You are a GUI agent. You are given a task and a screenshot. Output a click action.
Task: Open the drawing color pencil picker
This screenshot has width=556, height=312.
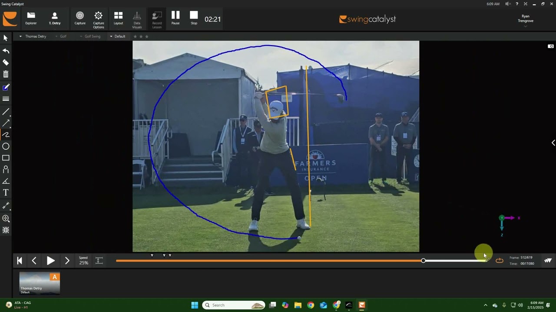6,88
